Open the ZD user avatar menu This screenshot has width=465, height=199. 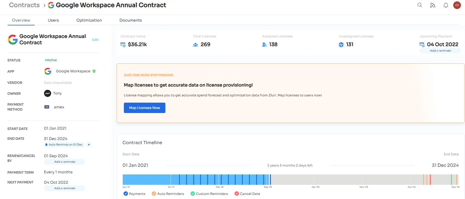(x=457, y=5)
